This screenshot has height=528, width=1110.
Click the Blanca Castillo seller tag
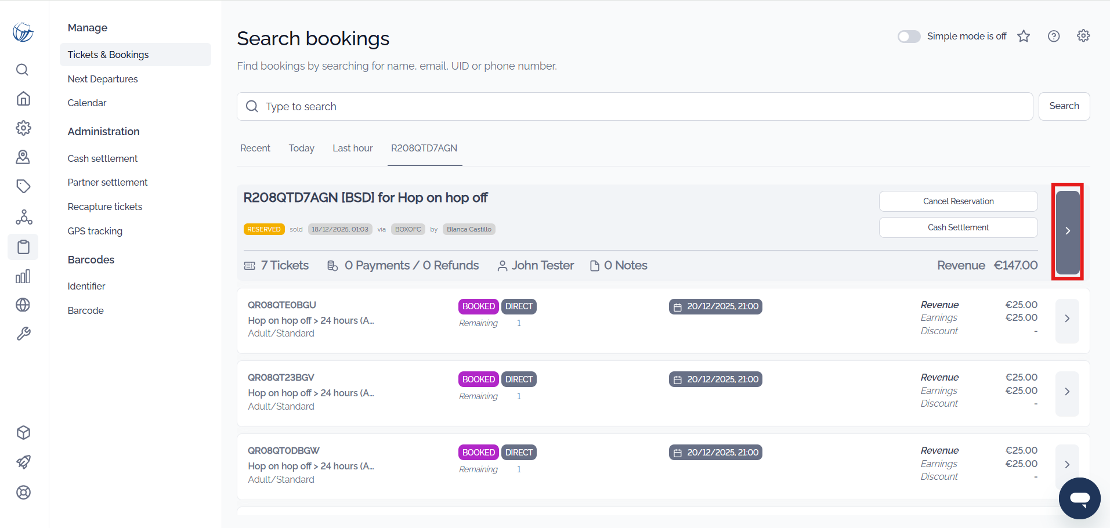[469, 229]
